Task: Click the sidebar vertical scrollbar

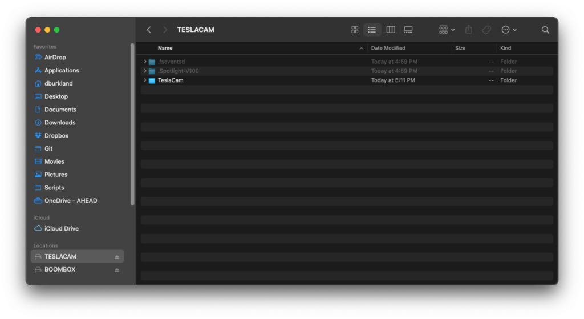Action: tap(132, 124)
